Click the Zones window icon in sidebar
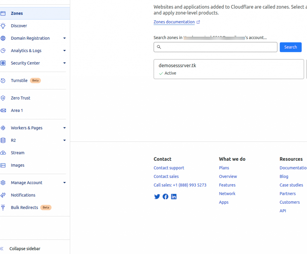The image size is (307, 254). click(x=3, y=13)
